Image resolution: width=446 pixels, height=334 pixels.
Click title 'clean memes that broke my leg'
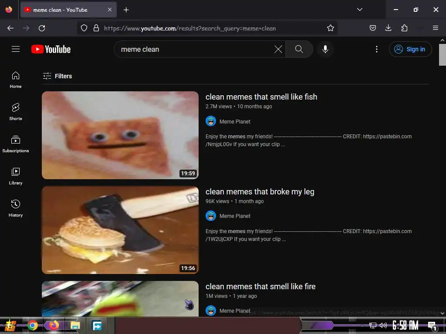point(260,192)
